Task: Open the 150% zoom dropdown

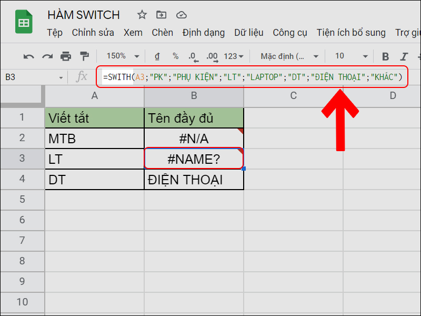Action: (x=123, y=56)
